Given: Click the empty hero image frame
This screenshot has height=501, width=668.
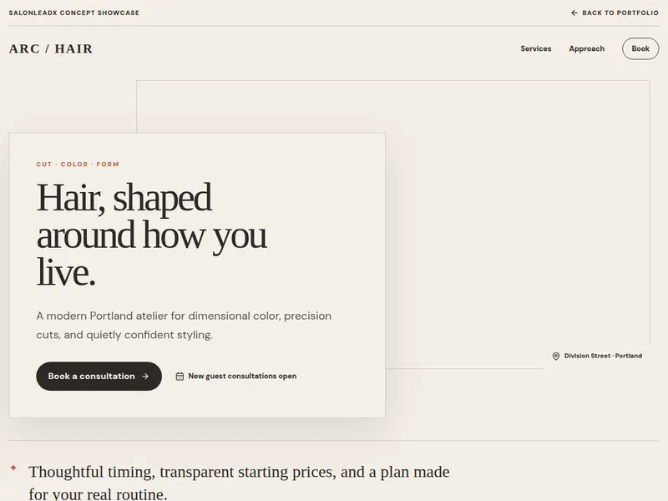Looking at the screenshot, I should coord(518,213).
